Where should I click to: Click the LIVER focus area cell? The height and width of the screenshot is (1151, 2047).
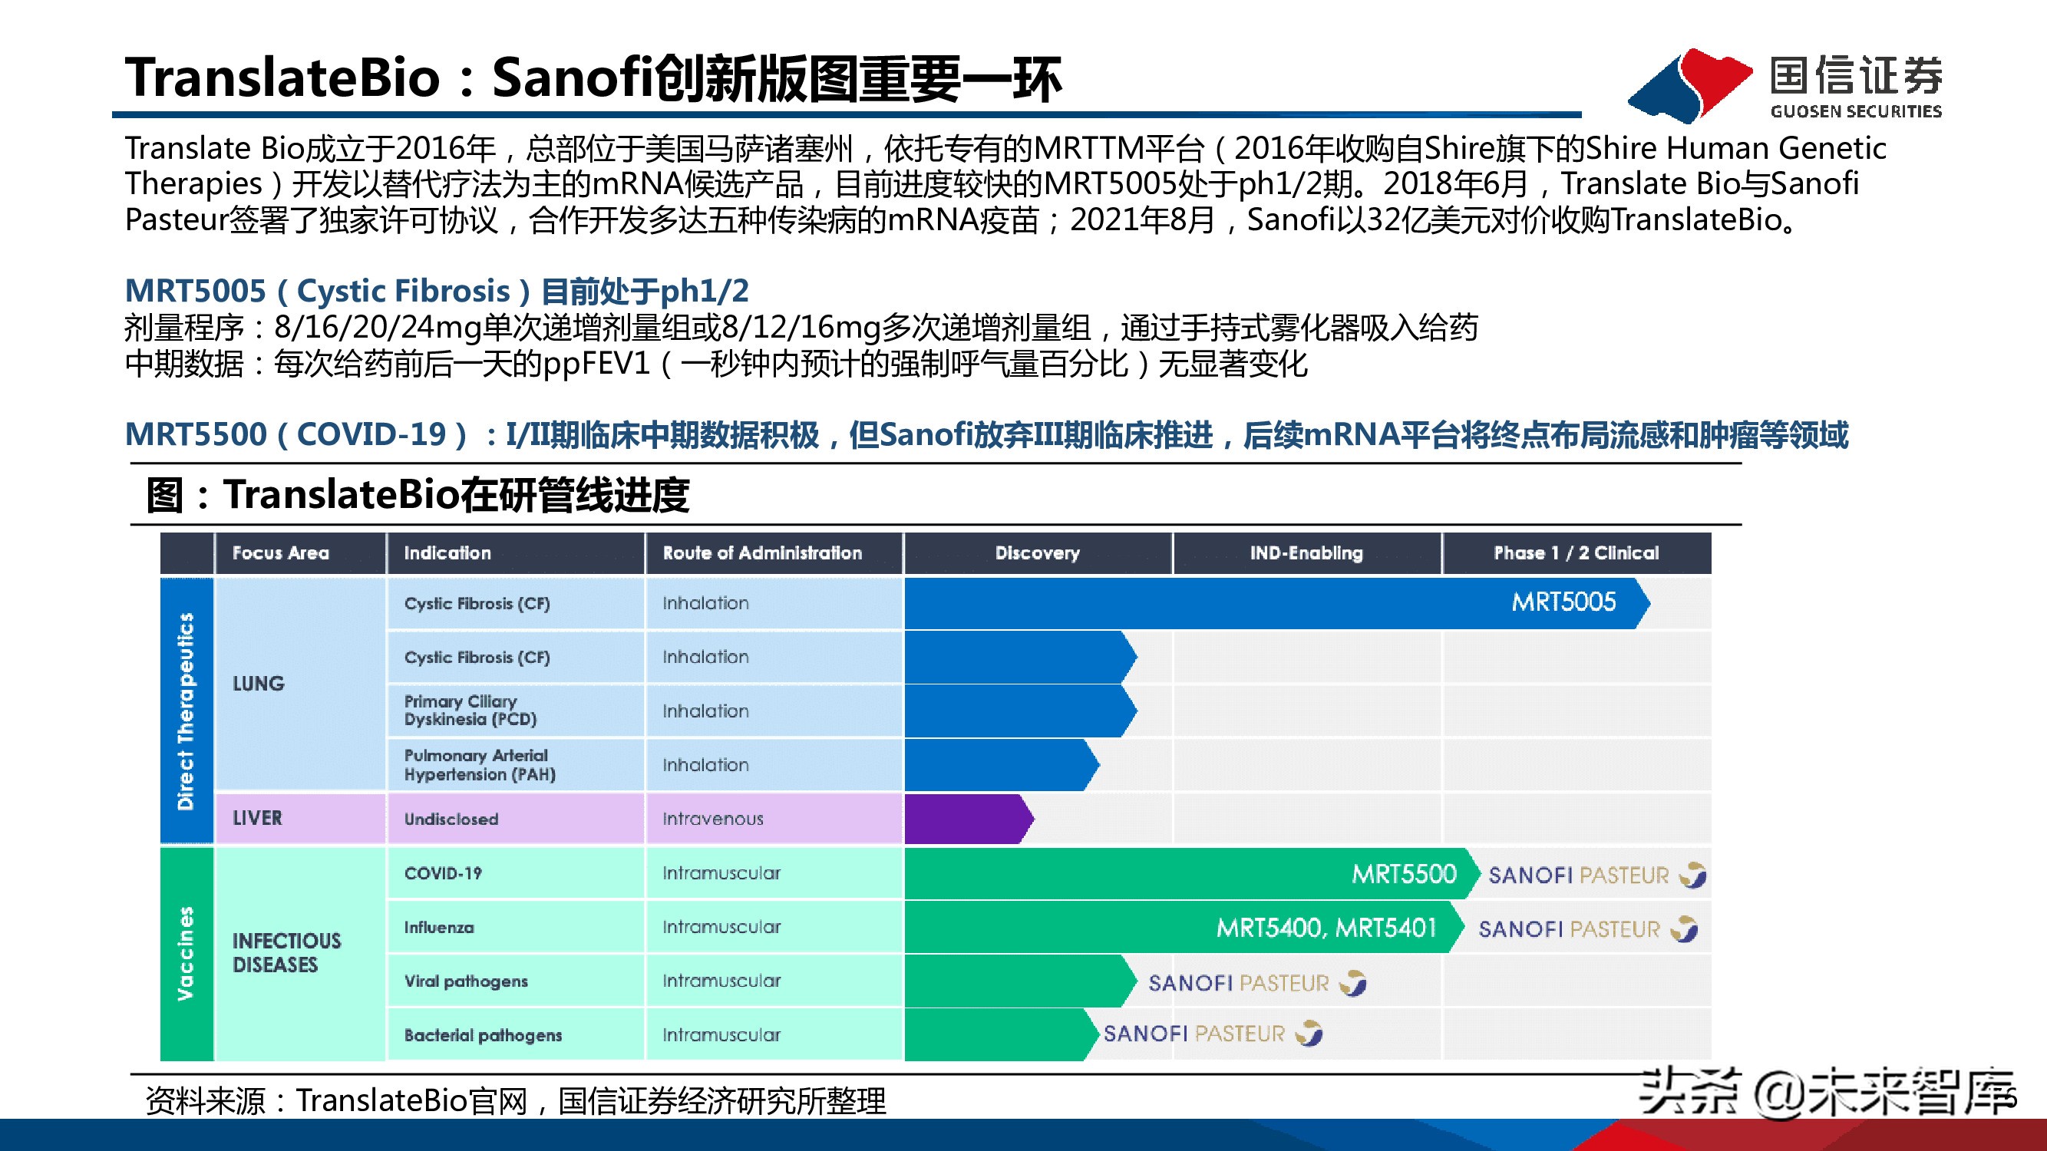(300, 817)
